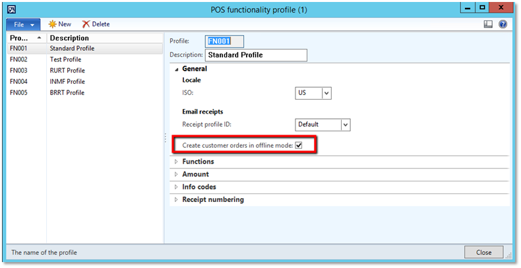Collapse the General section

click(x=176, y=69)
